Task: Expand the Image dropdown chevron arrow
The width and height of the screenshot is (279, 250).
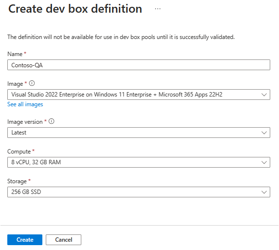Action: (264, 95)
